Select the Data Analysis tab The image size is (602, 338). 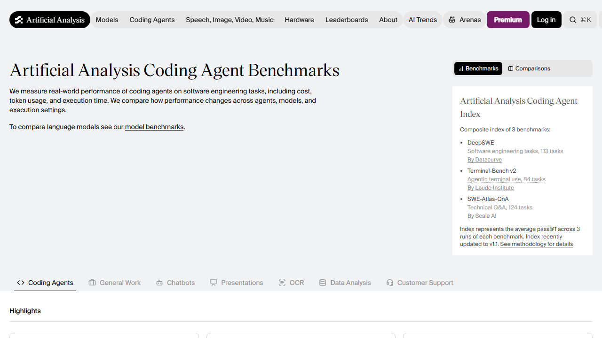point(345,283)
